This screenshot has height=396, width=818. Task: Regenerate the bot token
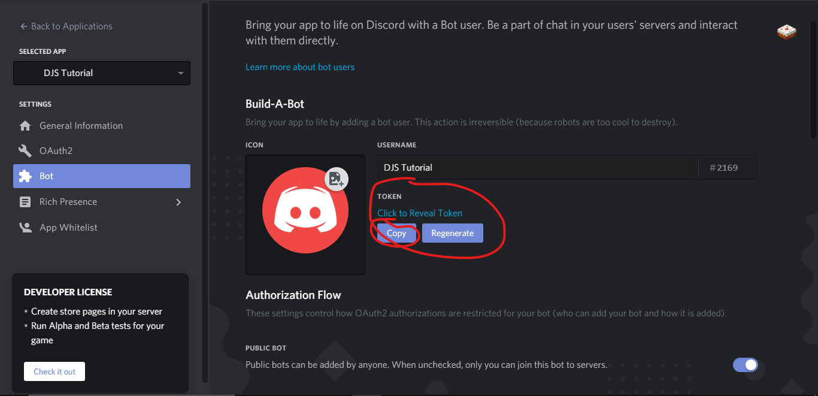point(453,233)
